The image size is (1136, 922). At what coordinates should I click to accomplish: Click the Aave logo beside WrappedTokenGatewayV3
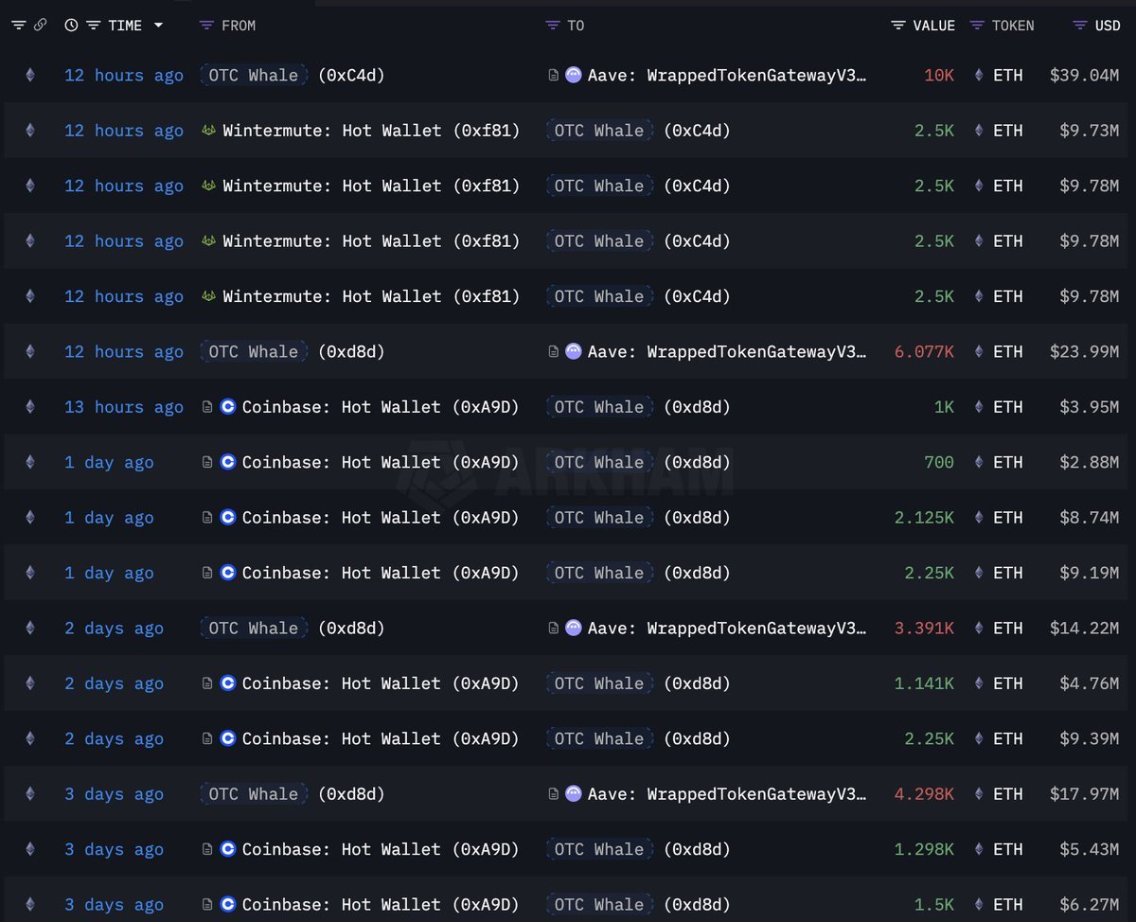click(574, 75)
